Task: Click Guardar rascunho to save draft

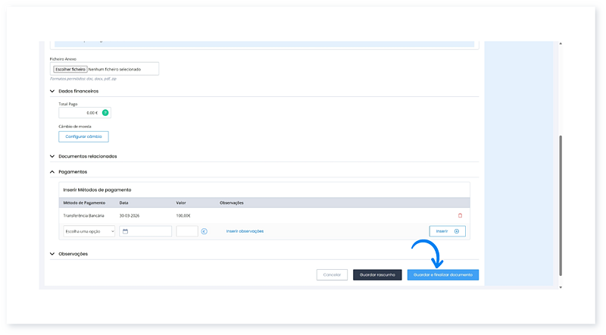Action: (377, 274)
